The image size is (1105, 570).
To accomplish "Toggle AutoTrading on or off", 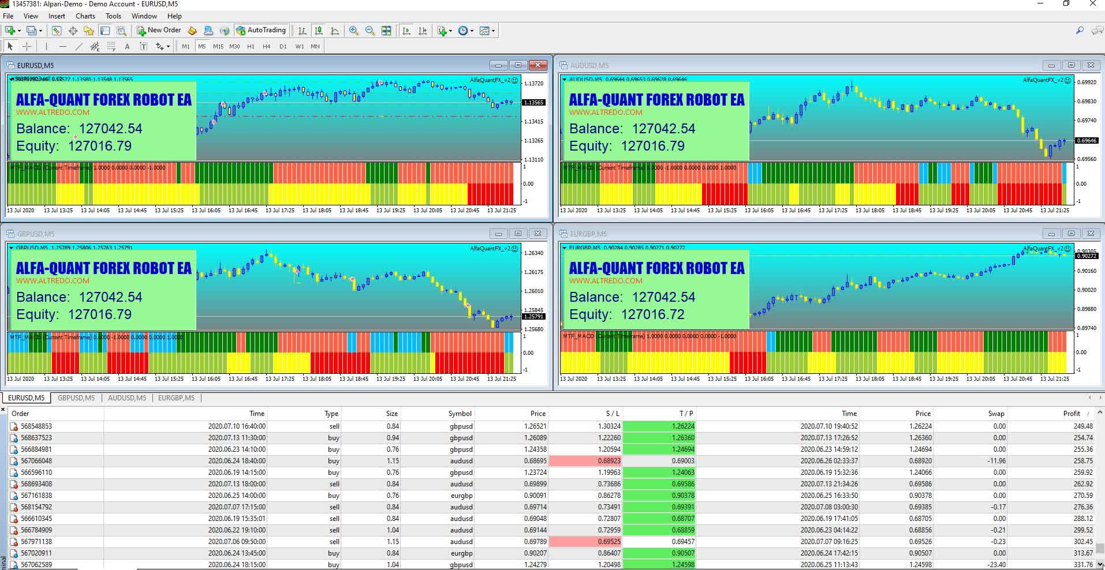I will (262, 31).
